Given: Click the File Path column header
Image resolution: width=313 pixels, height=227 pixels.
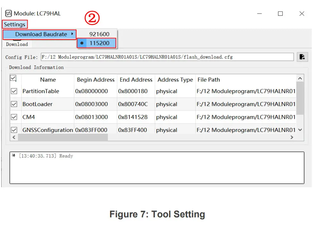Looking at the screenshot, I should coord(246,80).
